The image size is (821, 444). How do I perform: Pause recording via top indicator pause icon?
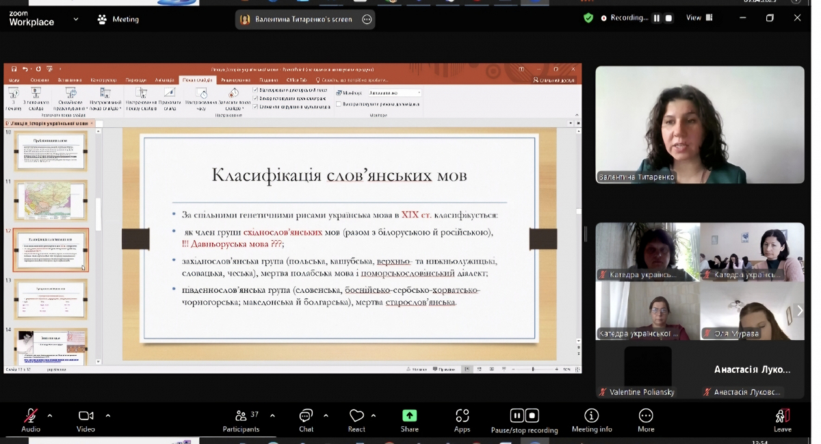point(657,18)
